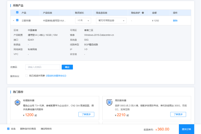The width and height of the screenshot is (201, 134).
Task: Check the service agreement checkbox
Action: tap(26, 76)
